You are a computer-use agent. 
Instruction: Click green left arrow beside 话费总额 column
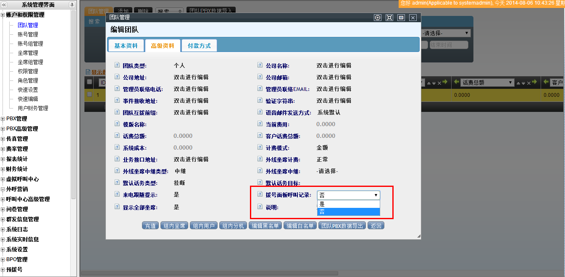457,83
